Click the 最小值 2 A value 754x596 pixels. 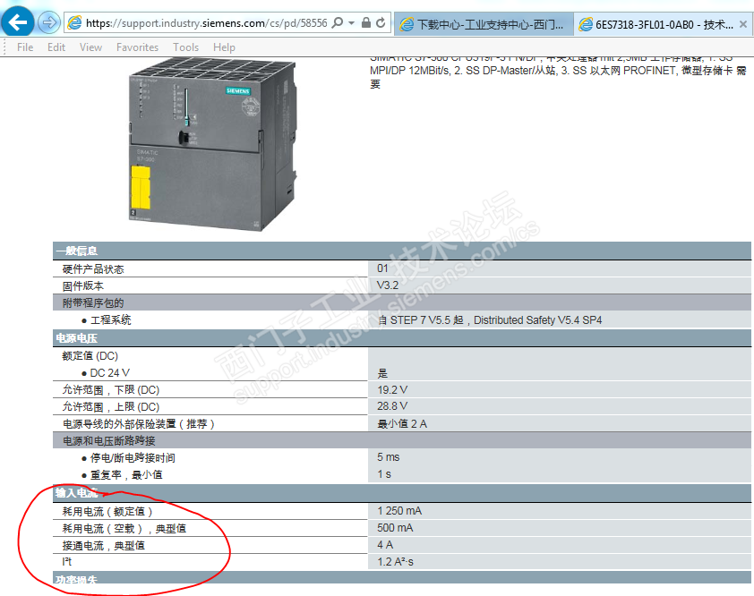point(402,424)
